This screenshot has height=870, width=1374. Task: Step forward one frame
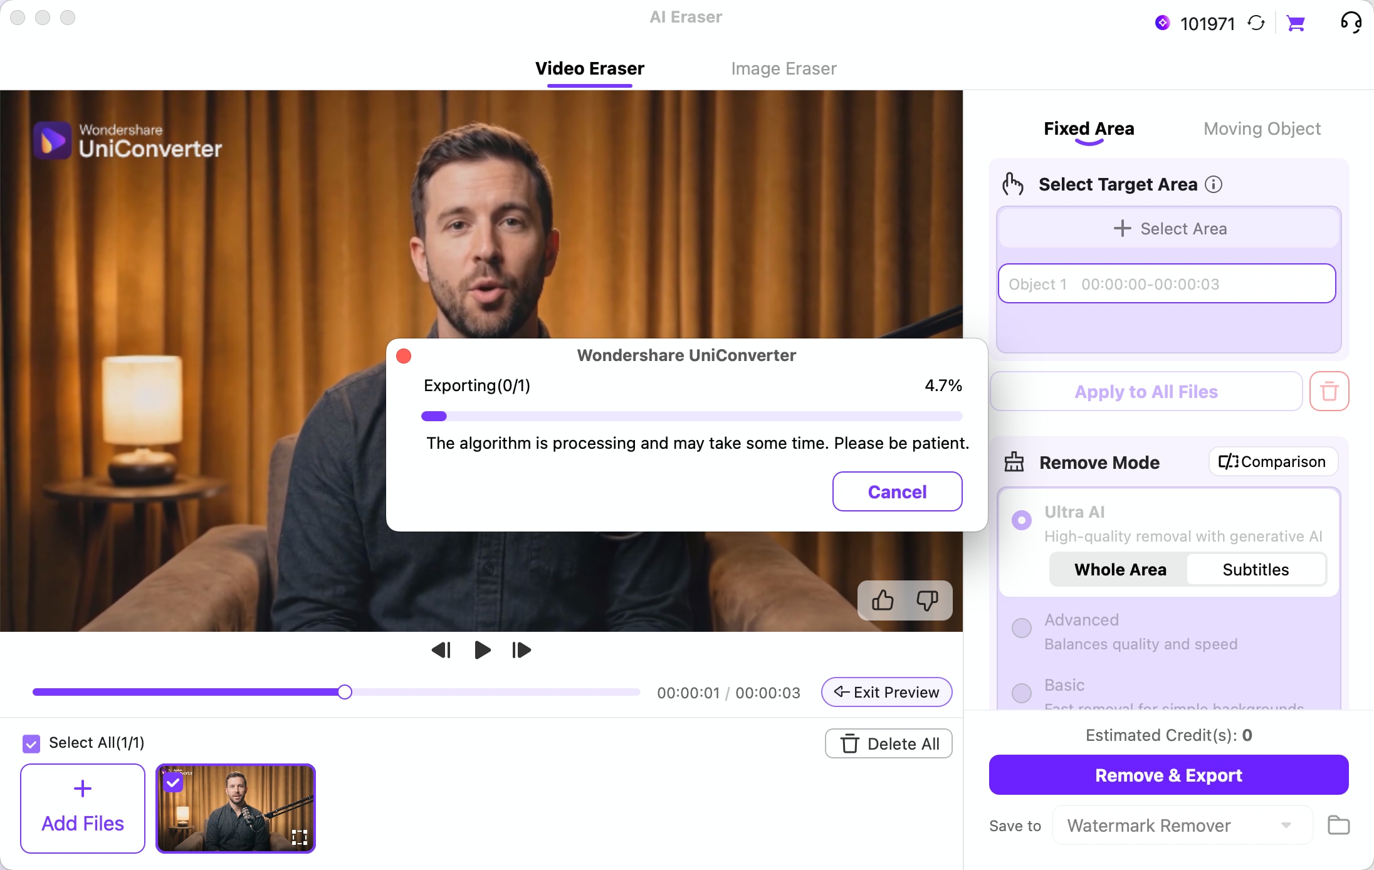pos(522,650)
